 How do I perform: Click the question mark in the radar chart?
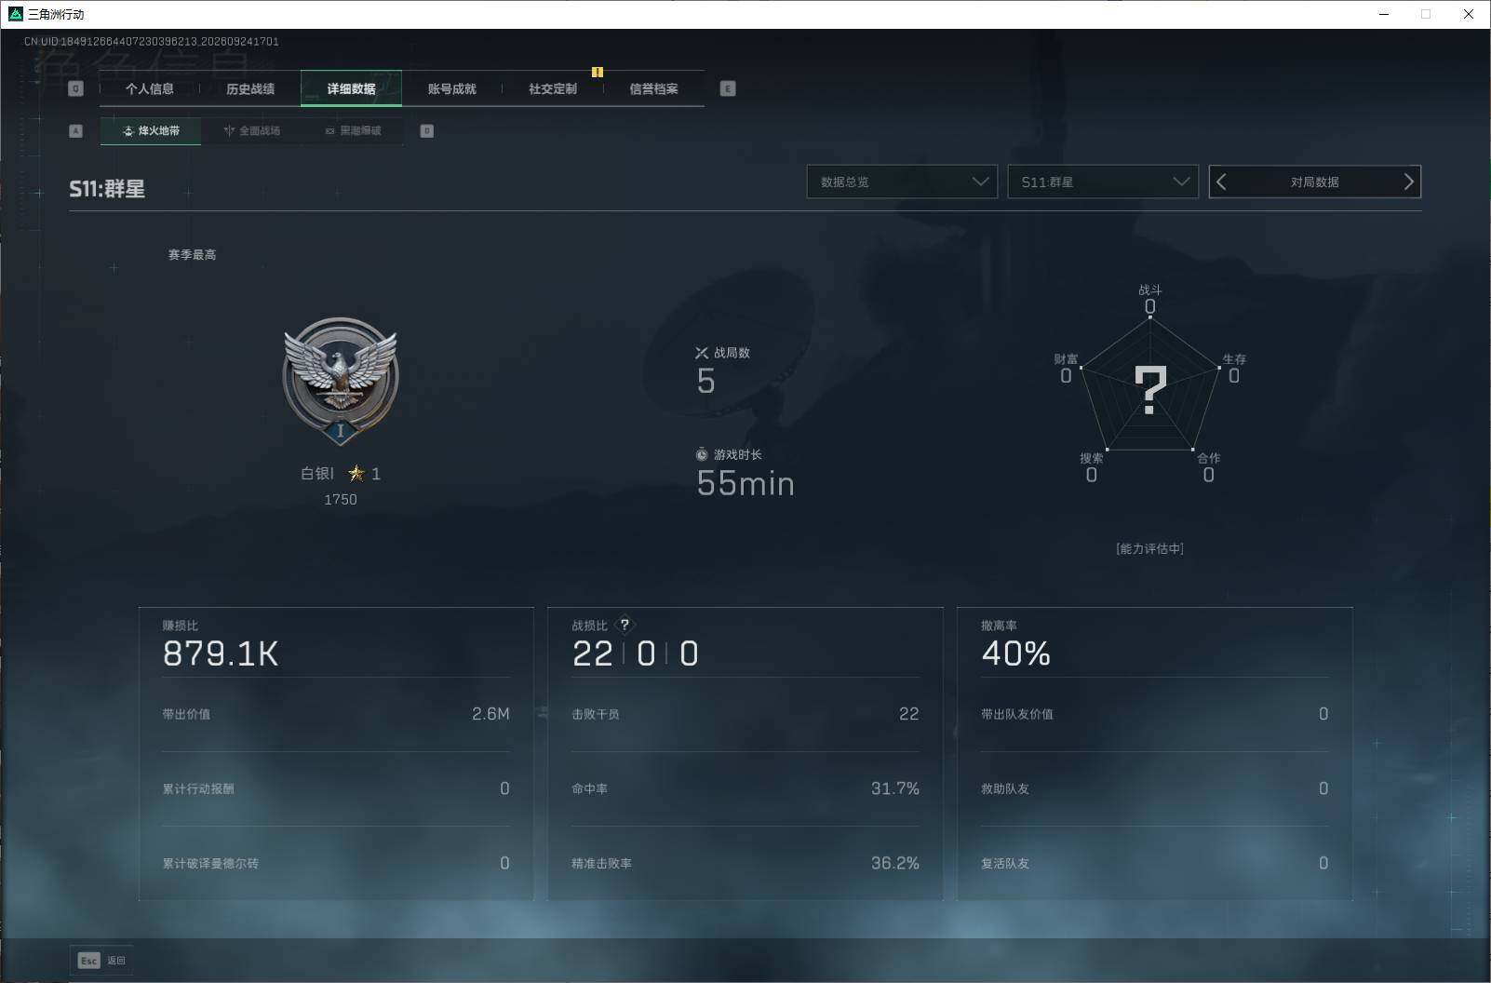(x=1150, y=389)
